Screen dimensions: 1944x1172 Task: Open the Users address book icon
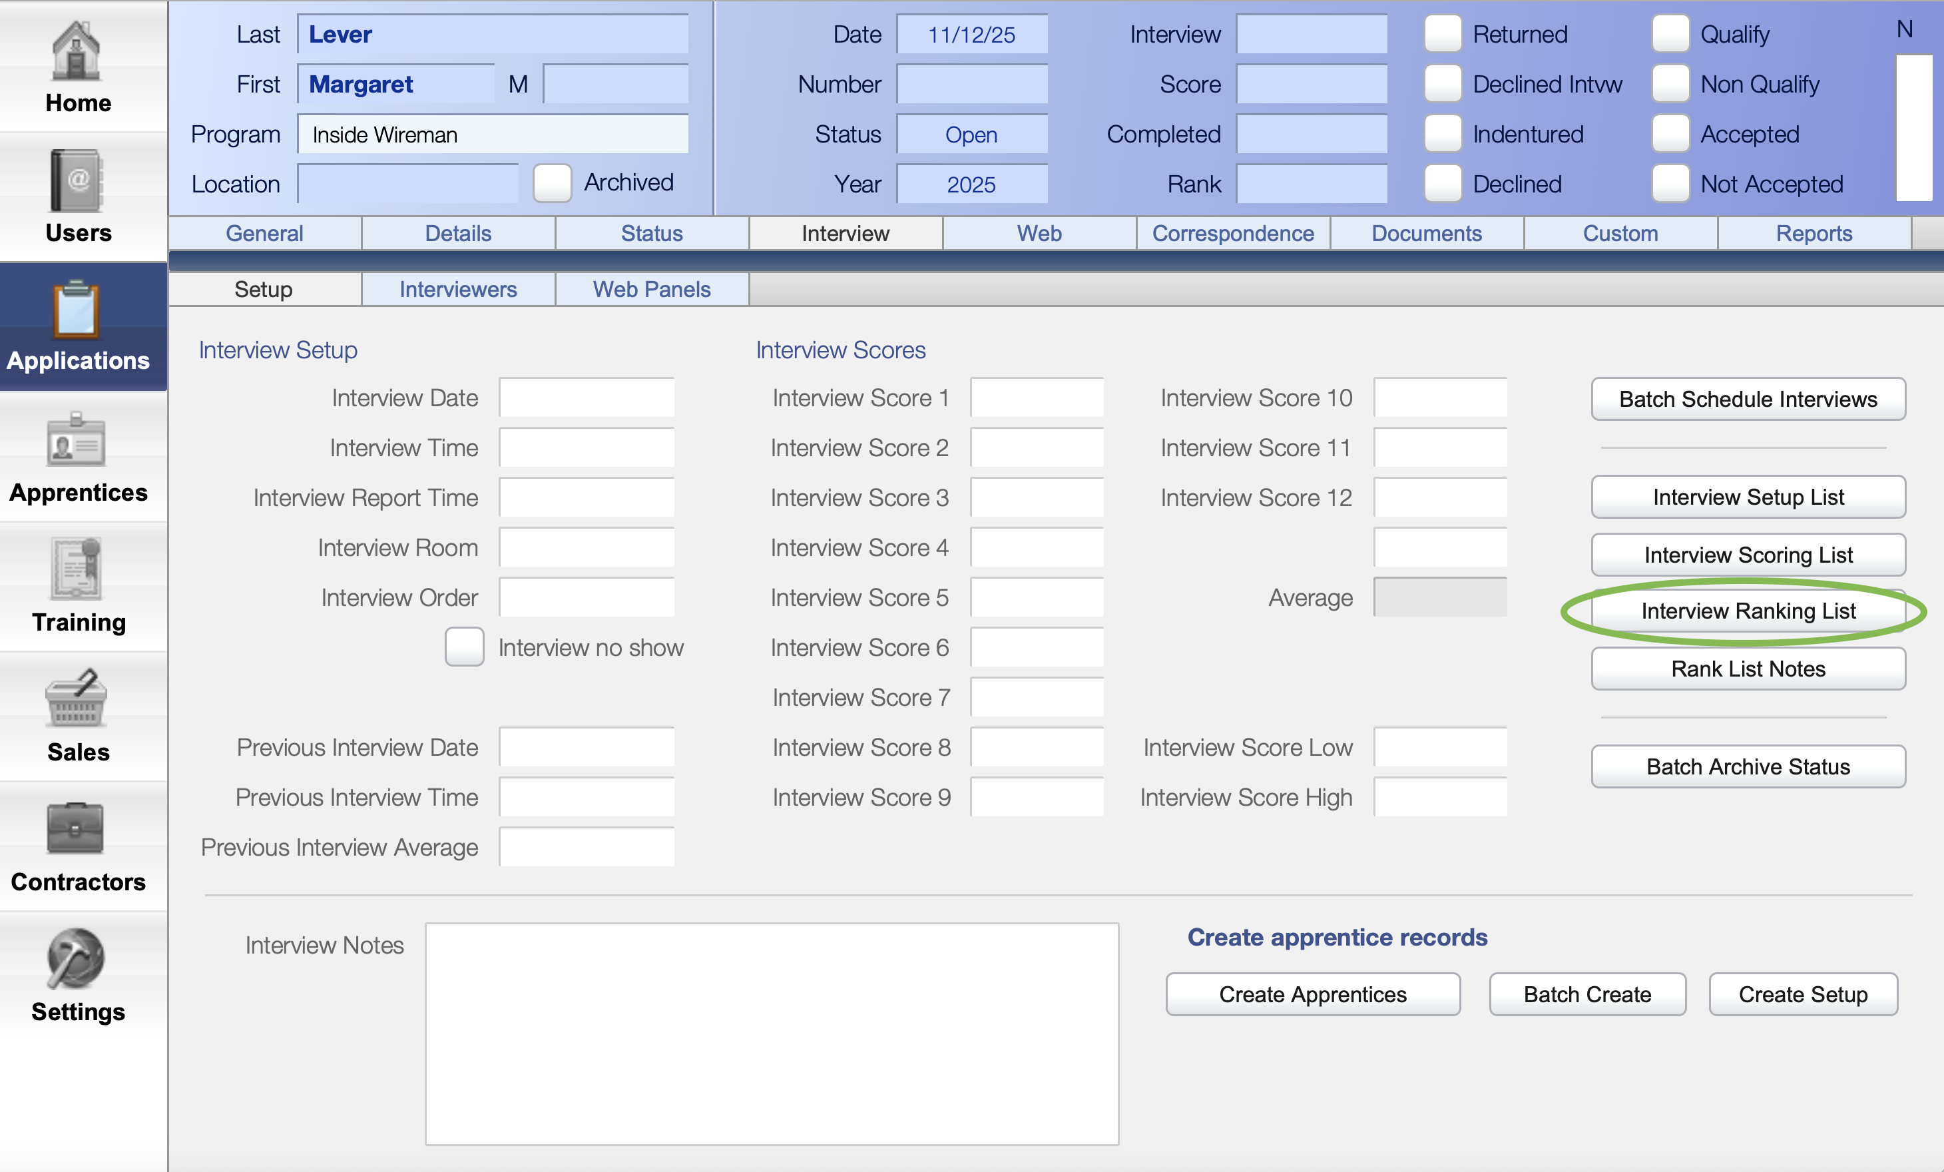(77, 180)
